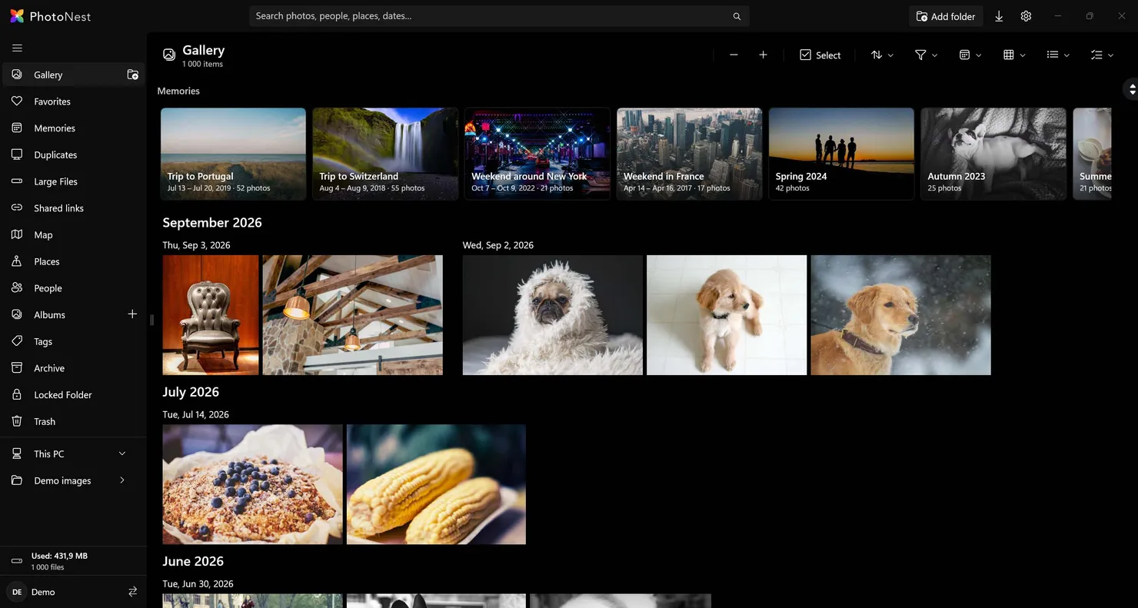The width and height of the screenshot is (1138, 608).
Task: Click the Demo images folder icon
Action: (x=17, y=480)
